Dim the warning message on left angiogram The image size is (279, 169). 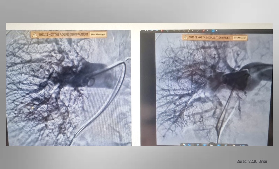coord(98,34)
